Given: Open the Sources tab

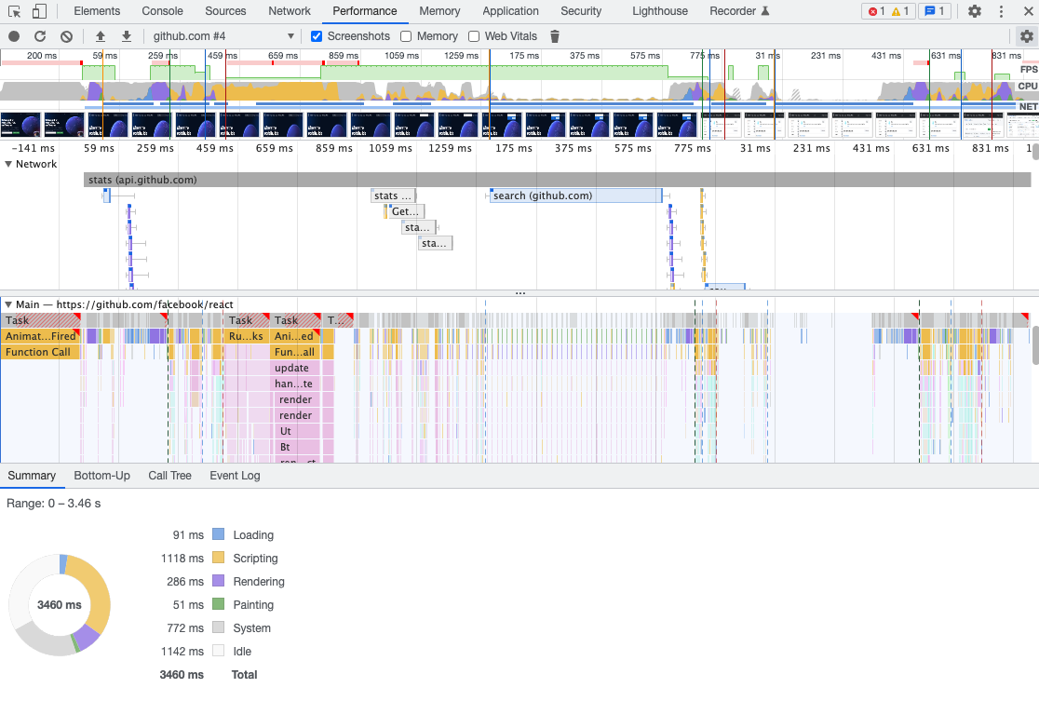Looking at the screenshot, I should coord(225,11).
